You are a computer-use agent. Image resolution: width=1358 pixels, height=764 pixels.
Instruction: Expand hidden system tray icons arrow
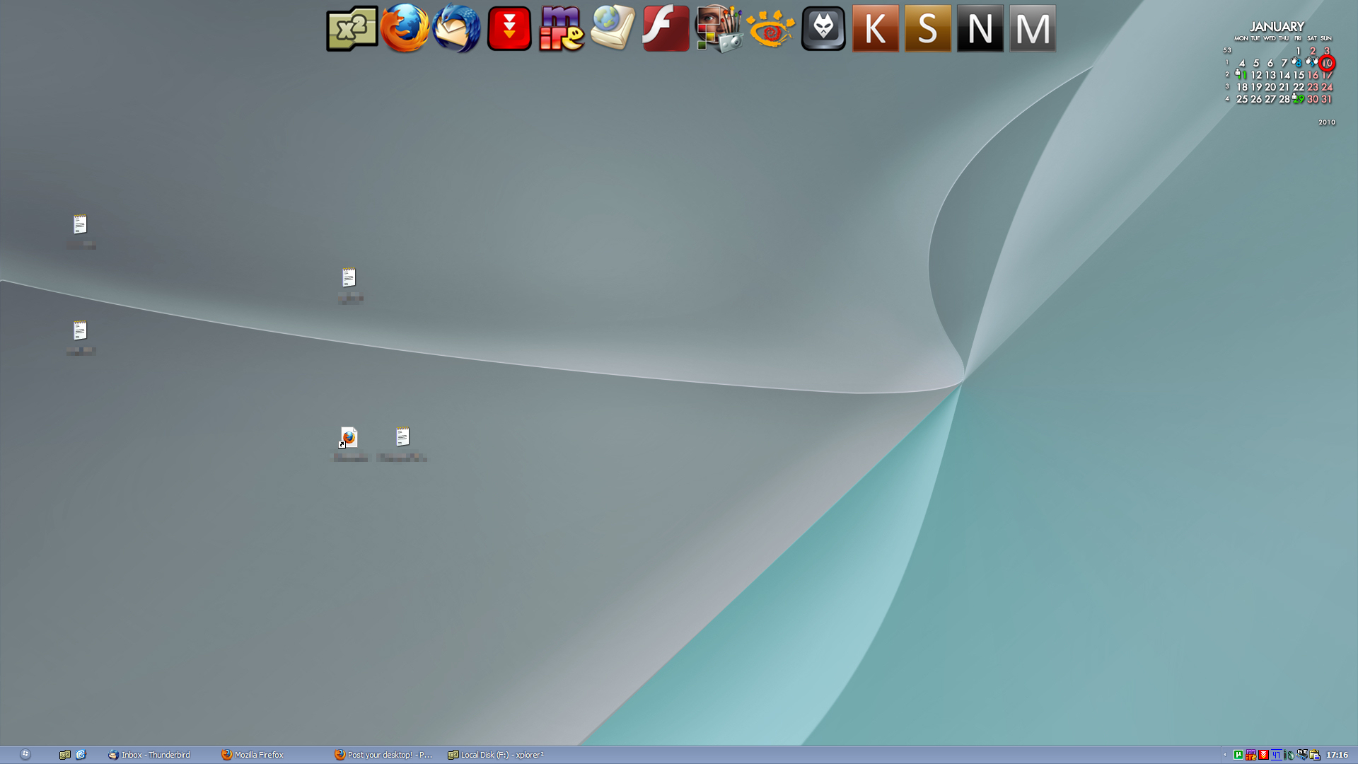[x=1225, y=755]
